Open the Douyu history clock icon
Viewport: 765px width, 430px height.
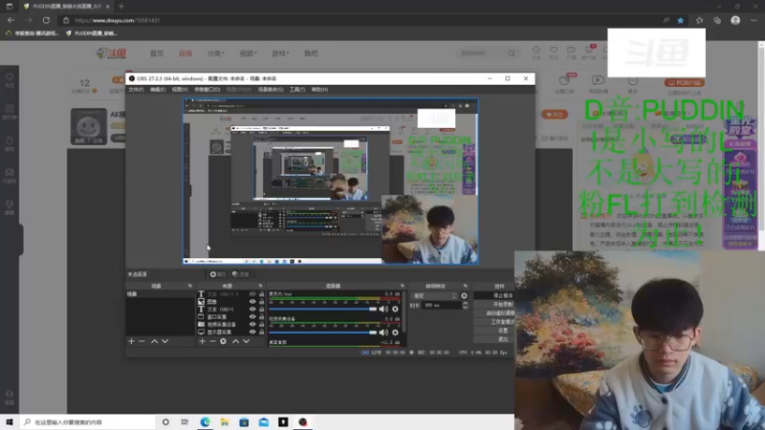coord(536,51)
